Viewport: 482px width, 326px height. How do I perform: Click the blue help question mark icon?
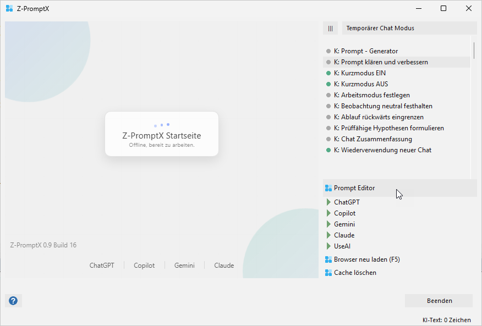point(13,301)
